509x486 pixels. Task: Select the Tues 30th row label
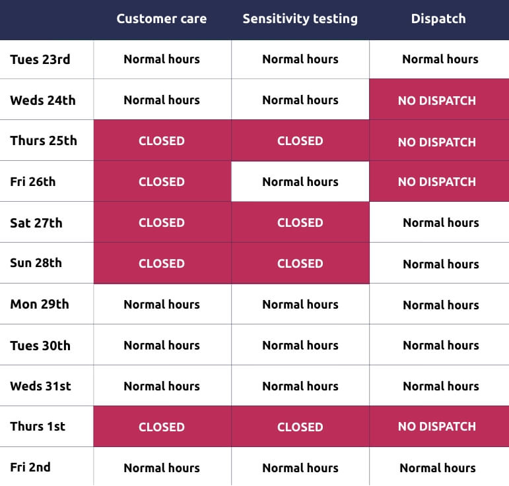pyautogui.click(x=40, y=346)
